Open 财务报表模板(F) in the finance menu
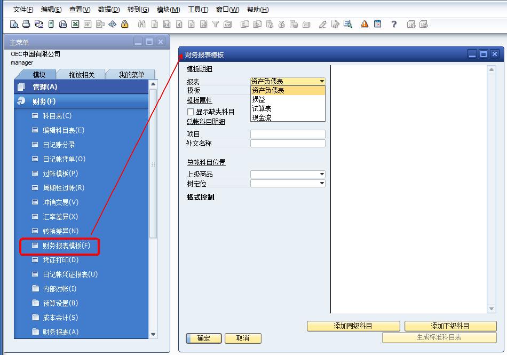Image resolution: width=507 pixels, height=355 pixels. [x=66, y=246]
